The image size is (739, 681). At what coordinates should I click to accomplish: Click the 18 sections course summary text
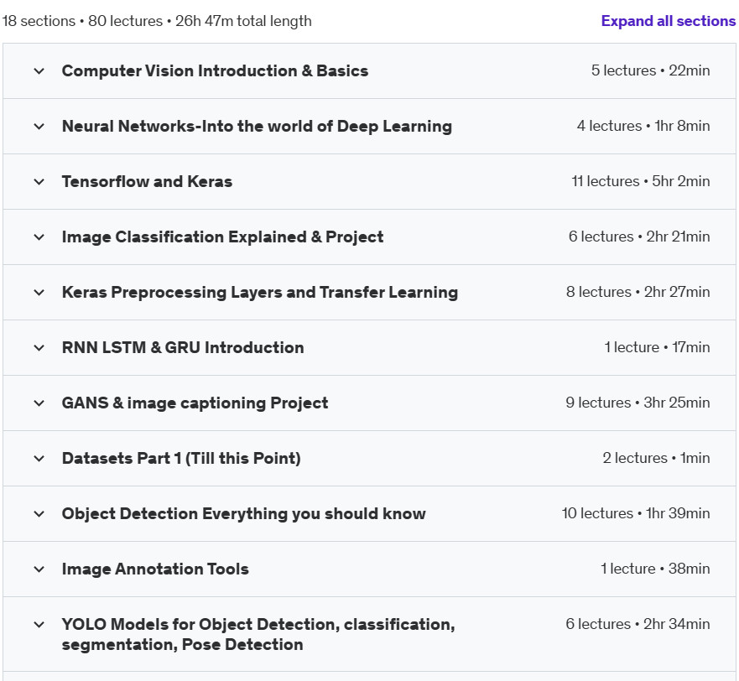click(x=157, y=21)
